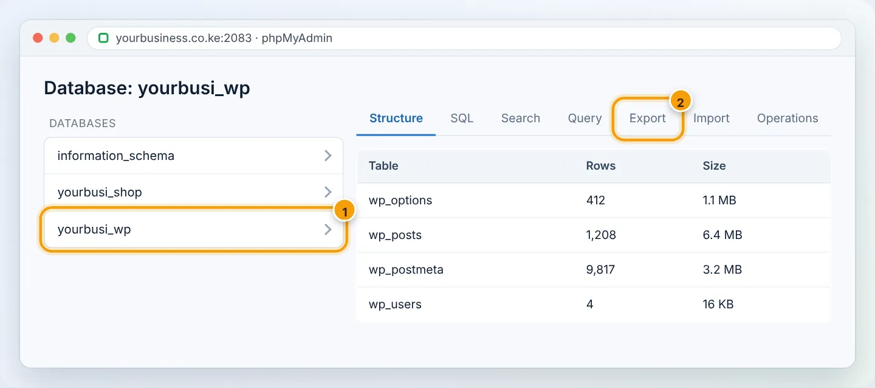875x388 pixels.
Task: Open the Operations tab
Action: [x=787, y=118]
